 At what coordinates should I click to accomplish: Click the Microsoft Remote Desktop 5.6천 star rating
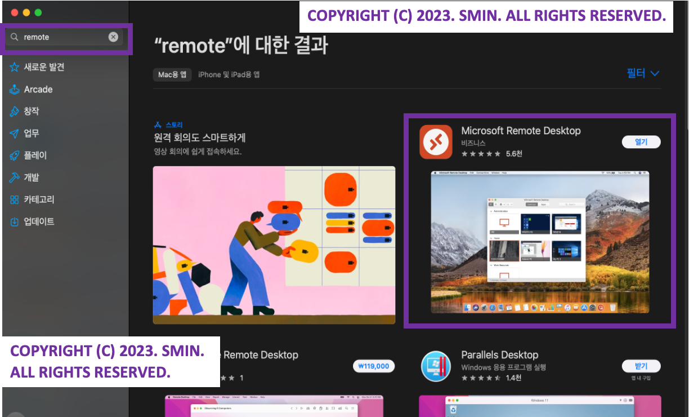491,153
